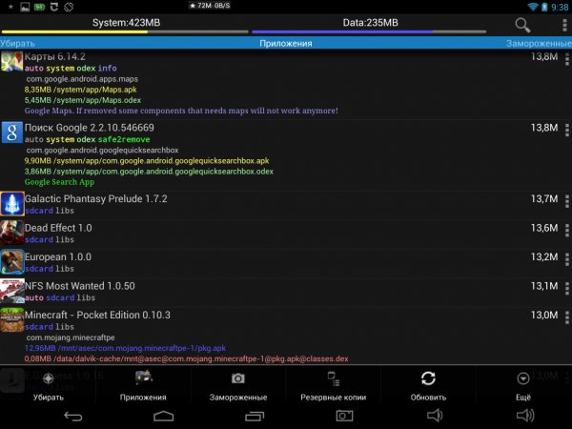
Task: Tap the googlequicksearchbox.apk path line
Action: tap(147, 161)
